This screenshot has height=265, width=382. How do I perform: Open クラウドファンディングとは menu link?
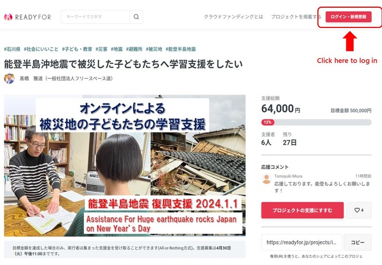point(234,17)
